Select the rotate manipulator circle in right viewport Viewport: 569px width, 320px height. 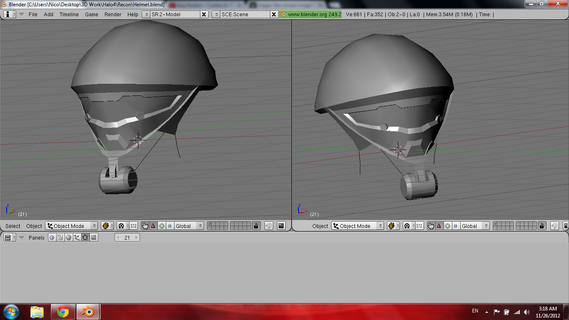pos(447,226)
